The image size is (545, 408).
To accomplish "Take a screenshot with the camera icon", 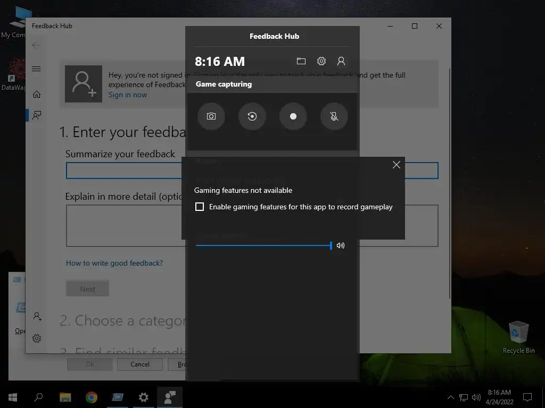I will [211, 116].
